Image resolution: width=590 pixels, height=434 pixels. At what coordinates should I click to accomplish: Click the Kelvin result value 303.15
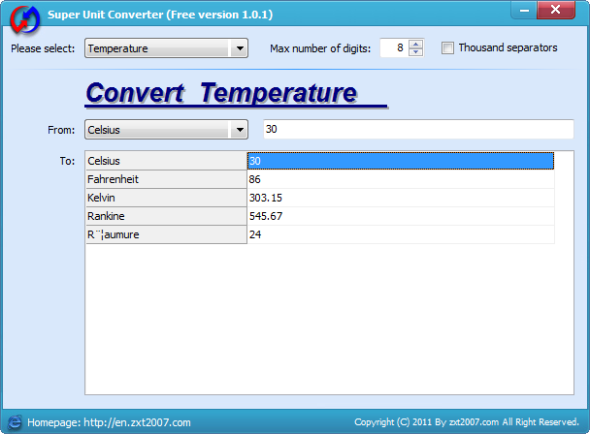[401, 198]
